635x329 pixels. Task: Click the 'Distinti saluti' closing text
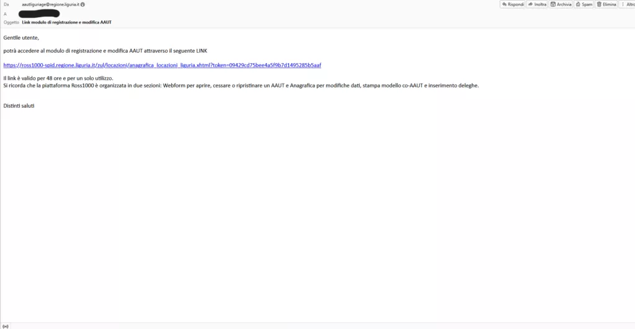19,106
